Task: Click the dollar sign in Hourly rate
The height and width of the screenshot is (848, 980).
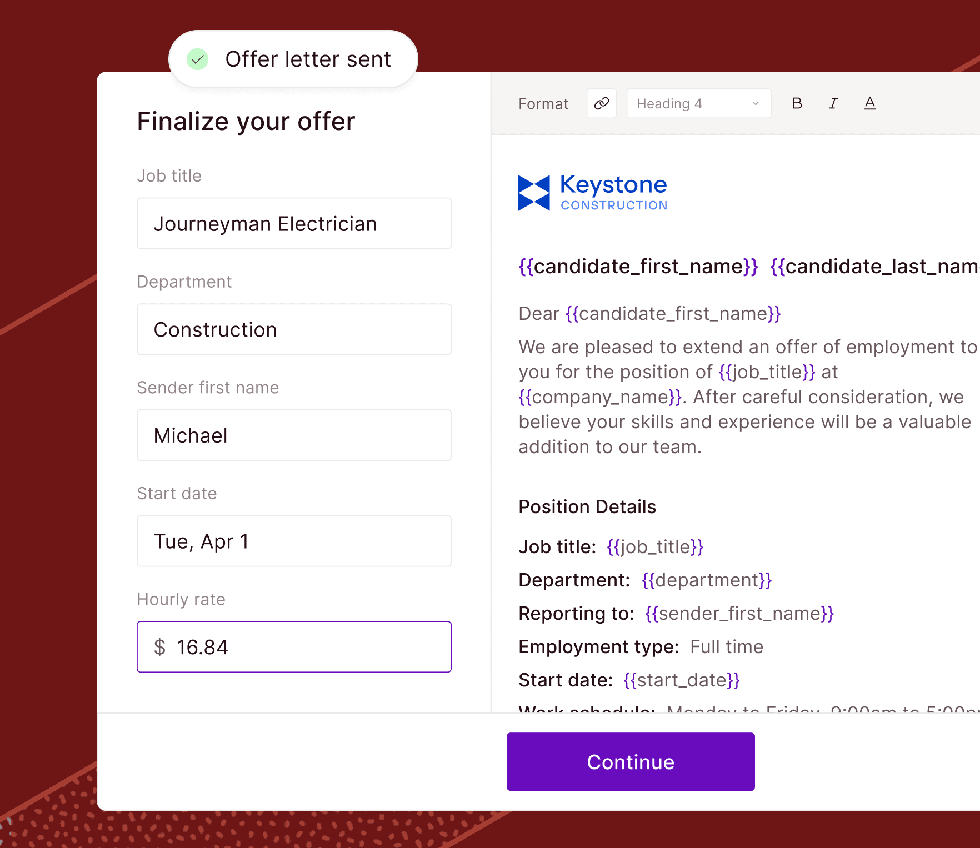Action: click(160, 646)
